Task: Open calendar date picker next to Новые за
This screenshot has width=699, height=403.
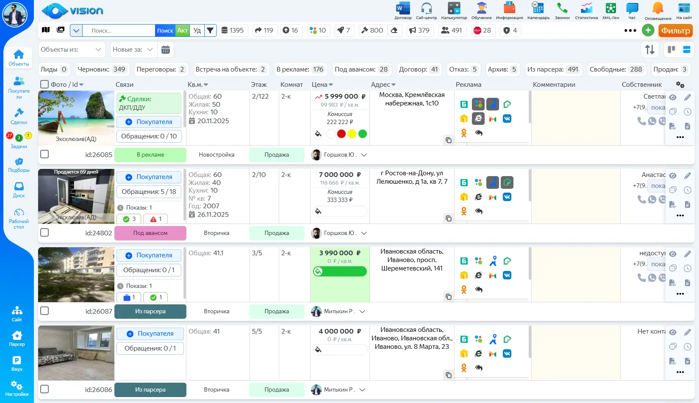Action: coord(166,50)
